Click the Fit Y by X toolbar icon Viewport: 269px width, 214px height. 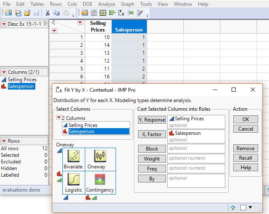[121, 13]
